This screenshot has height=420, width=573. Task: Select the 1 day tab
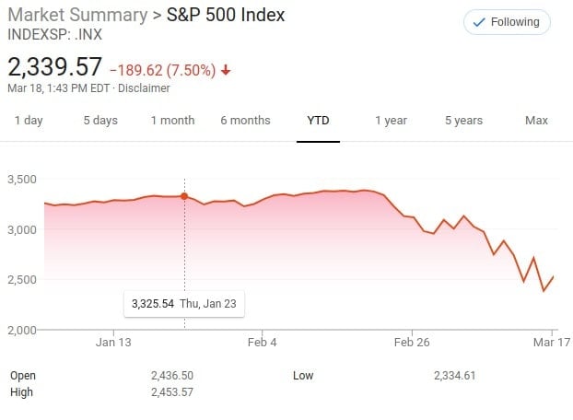(x=29, y=121)
